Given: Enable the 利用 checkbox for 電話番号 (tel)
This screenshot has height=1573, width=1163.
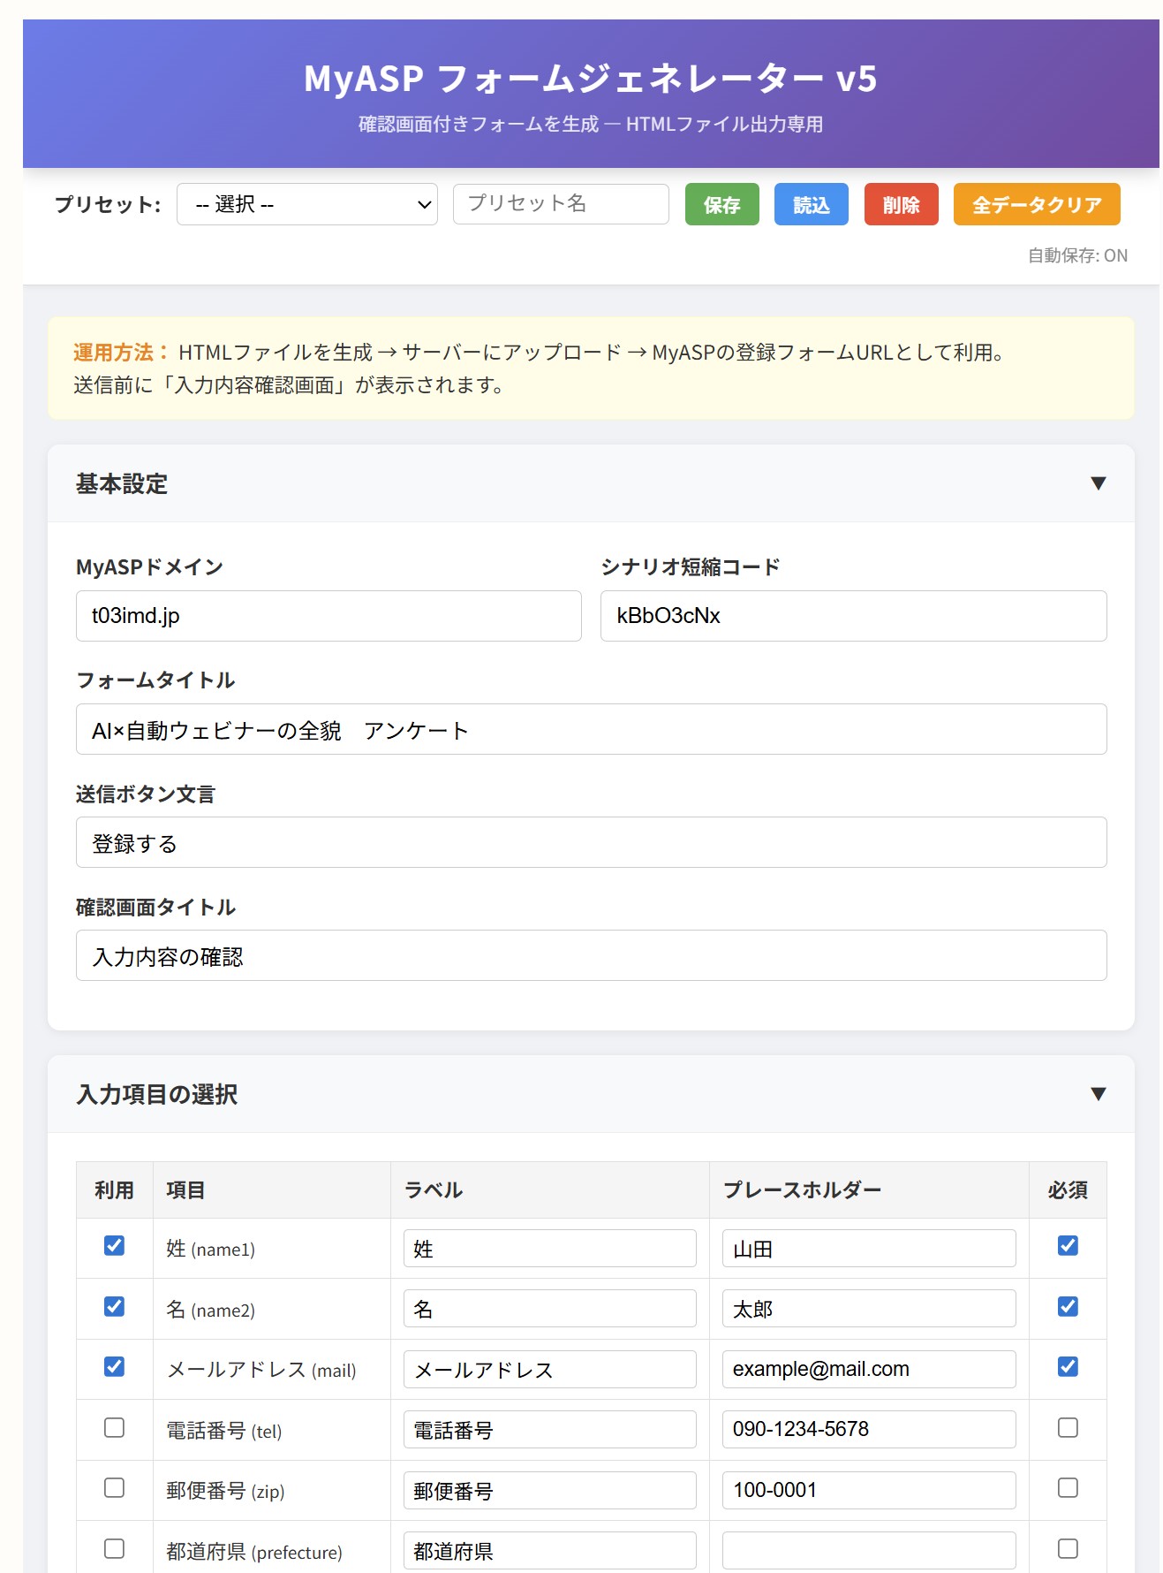Looking at the screenshot, I should click(114, 1427).
